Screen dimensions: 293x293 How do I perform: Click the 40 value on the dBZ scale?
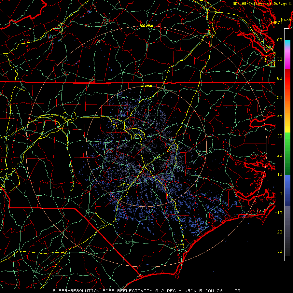point(280,117)
